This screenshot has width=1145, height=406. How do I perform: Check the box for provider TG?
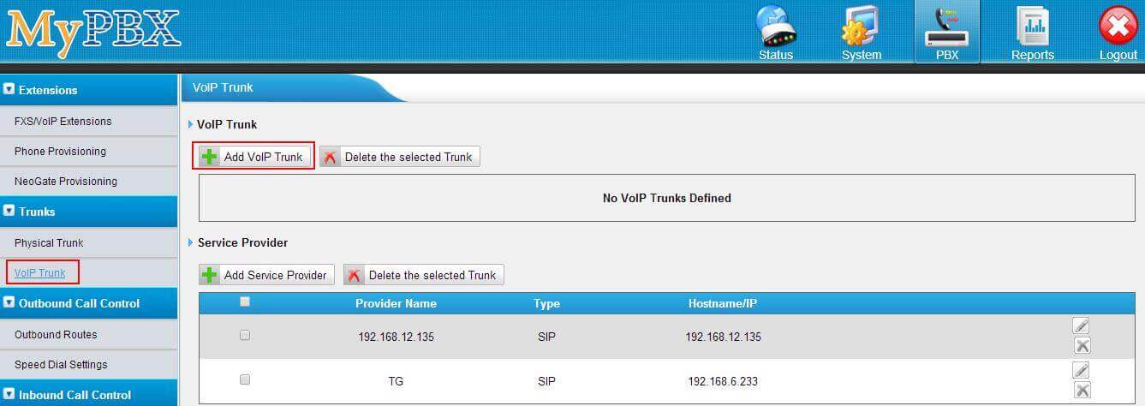[x=245, y=379]
